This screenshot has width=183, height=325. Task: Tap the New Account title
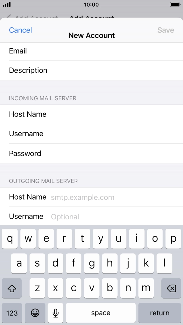(91, 36)
